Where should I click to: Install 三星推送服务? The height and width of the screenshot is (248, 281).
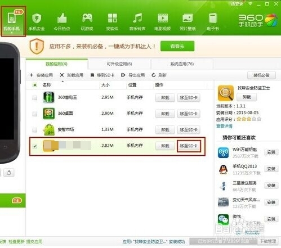coord(271,186)
